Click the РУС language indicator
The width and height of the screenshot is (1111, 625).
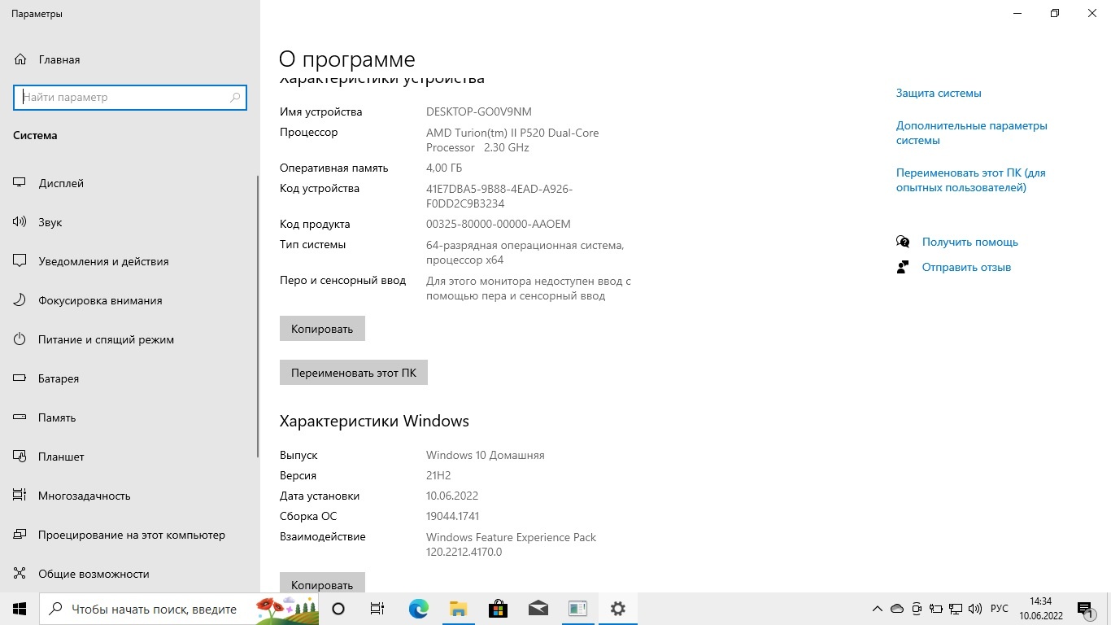tap(1000, 609)
